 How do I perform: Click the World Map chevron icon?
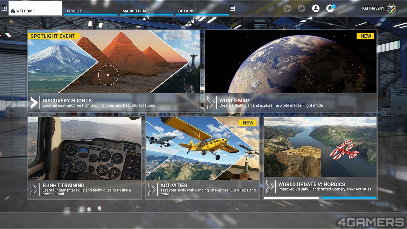211,102
